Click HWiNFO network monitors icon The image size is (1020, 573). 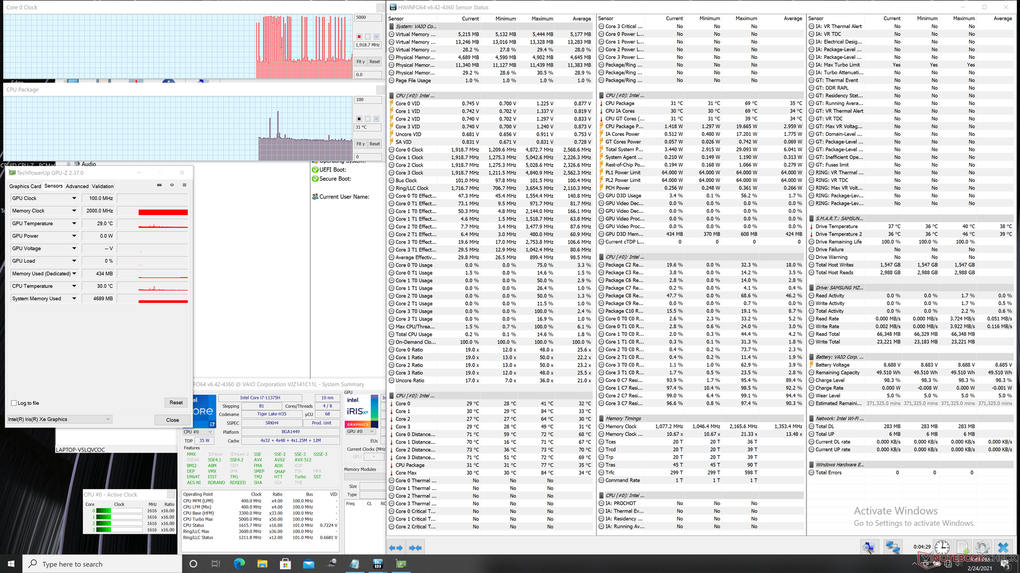(x=892, y=548)
